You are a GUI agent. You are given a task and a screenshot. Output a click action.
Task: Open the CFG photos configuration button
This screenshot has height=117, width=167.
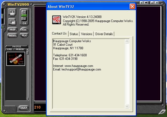tap(9, 50)
